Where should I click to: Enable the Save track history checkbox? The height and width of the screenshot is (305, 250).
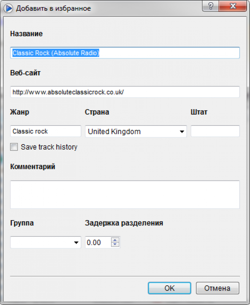(14, 147)
